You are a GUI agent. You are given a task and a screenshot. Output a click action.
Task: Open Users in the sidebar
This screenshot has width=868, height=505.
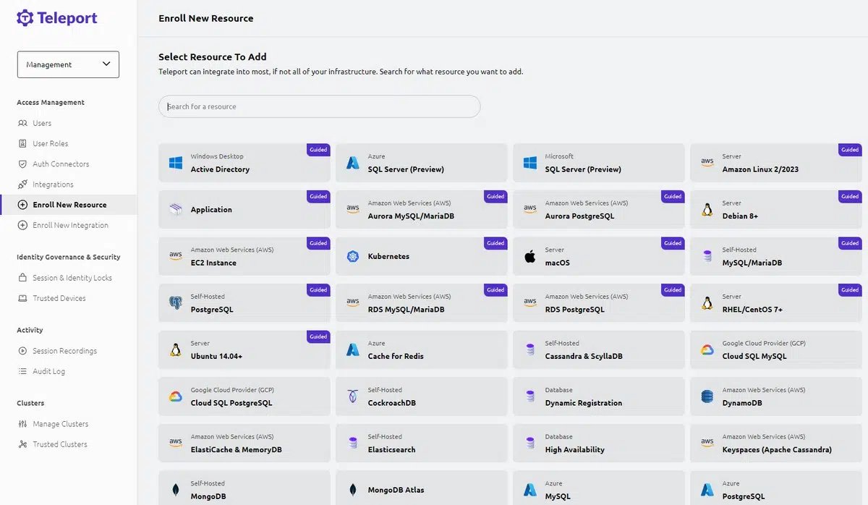[x=42, y=123]
